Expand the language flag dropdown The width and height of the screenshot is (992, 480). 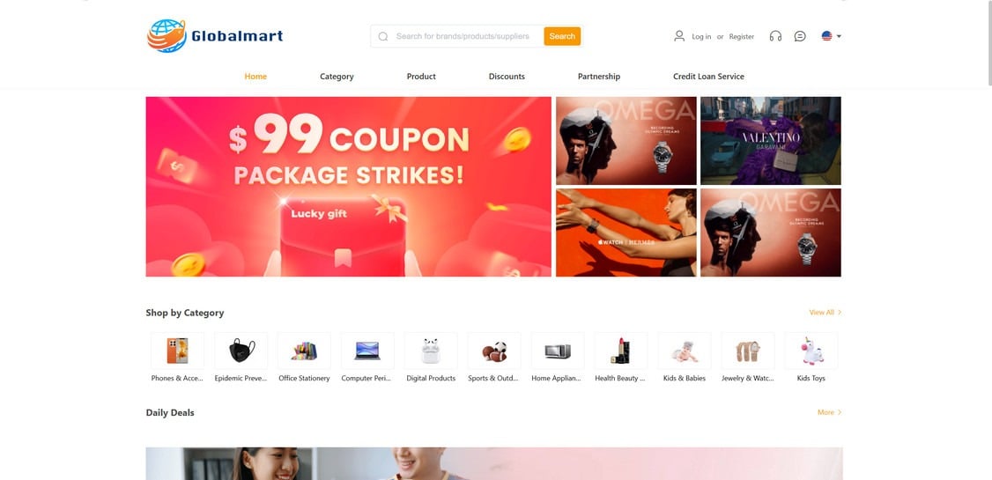pyautogui.click(x=832, y=36)
